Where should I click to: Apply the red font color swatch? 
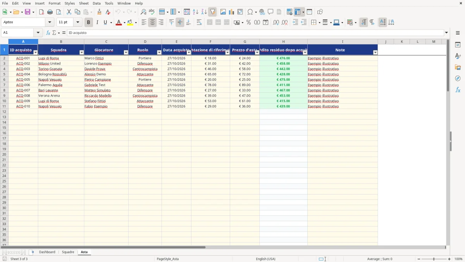coord(119,23)
